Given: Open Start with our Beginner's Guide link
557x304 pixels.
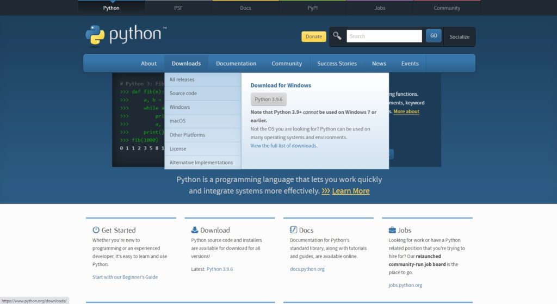Looking at the screenshot, I should [125, 277].
